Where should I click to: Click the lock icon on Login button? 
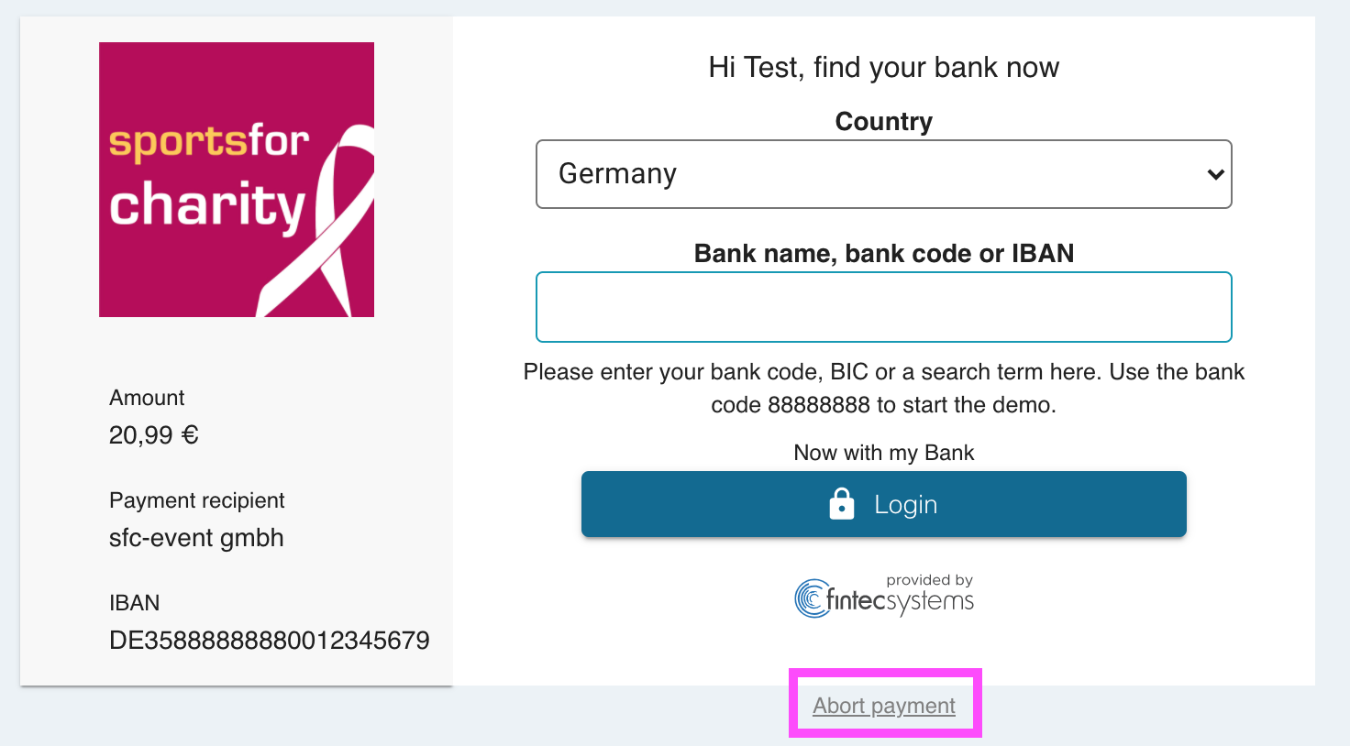(x=841, y=504)
